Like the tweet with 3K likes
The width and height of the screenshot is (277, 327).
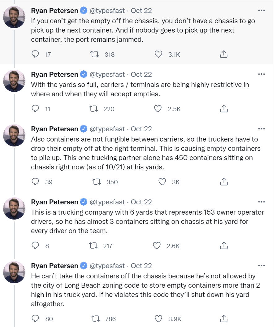point(162,182)
